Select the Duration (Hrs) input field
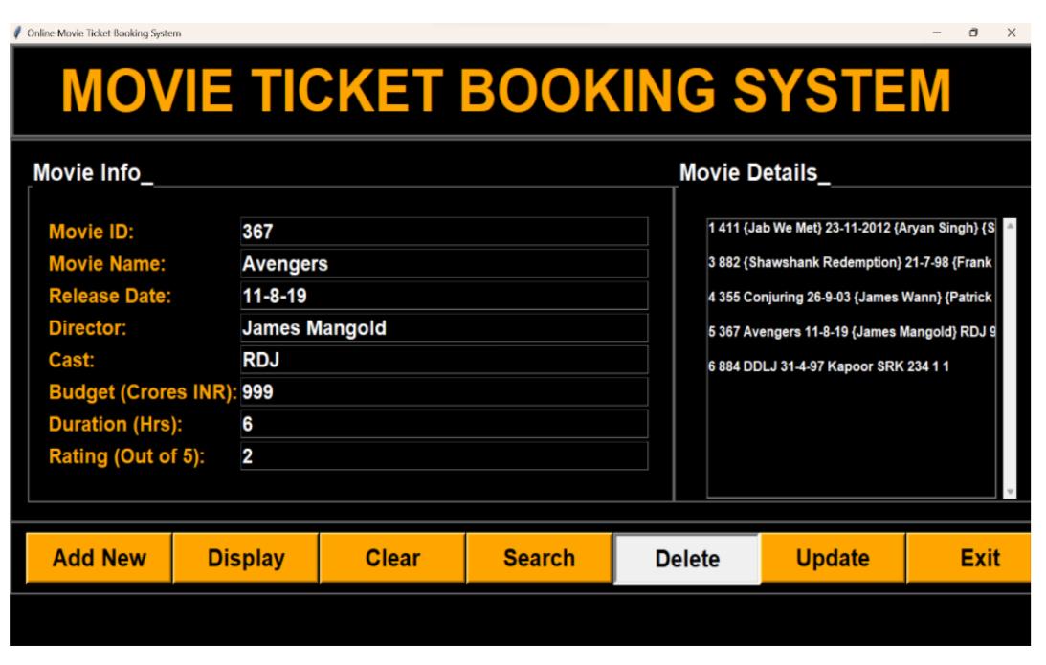Screen dimensions: 1046x665 pyautogui.click(x=443, y=424)
